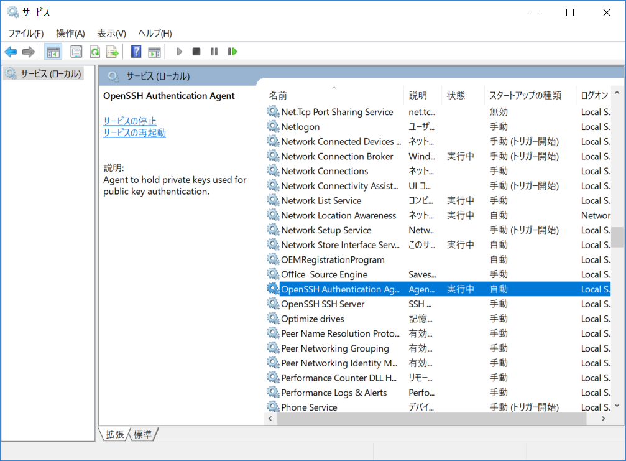This screenshot has width=626, height=461.
Task: Open the Help toolbar icon
Action: [x=136, y=52]
